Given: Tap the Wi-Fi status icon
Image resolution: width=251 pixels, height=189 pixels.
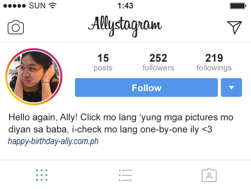Looking at the screenshot, I should [53, 6].
